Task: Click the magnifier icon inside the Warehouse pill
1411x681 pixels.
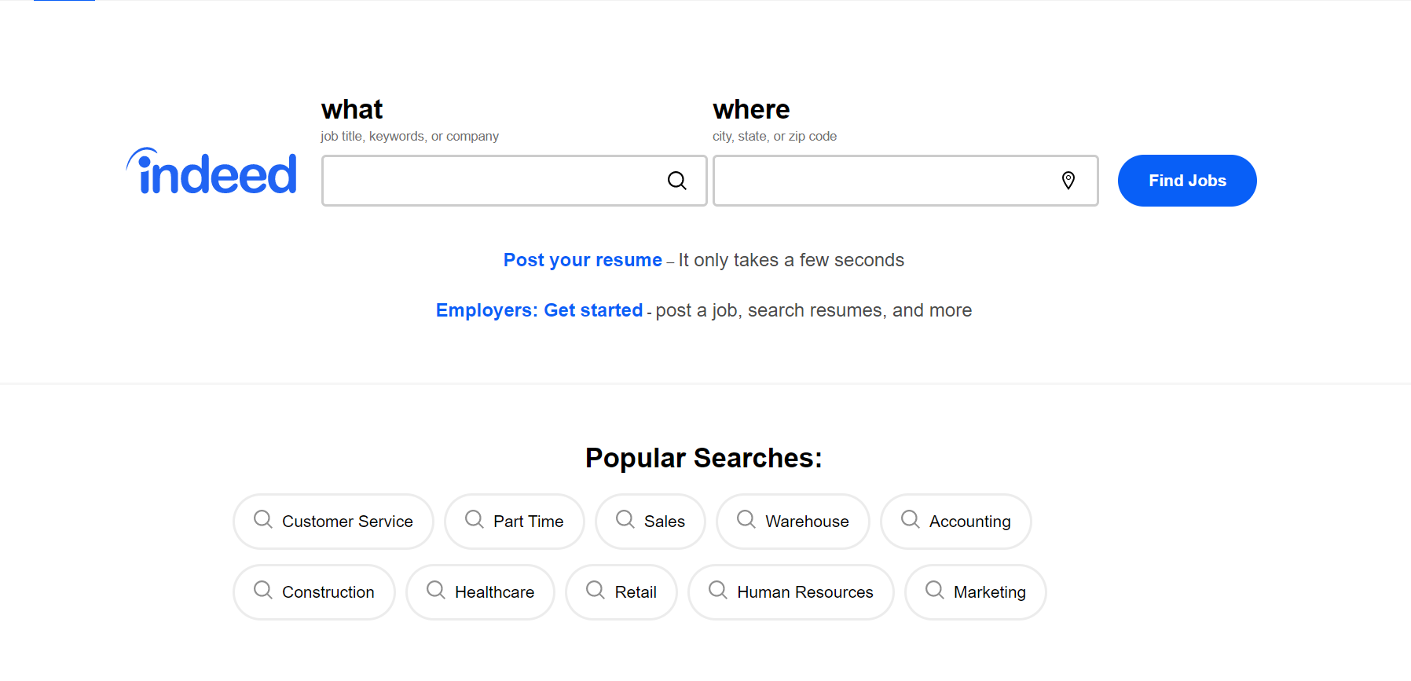Action: tap(745, 520)
